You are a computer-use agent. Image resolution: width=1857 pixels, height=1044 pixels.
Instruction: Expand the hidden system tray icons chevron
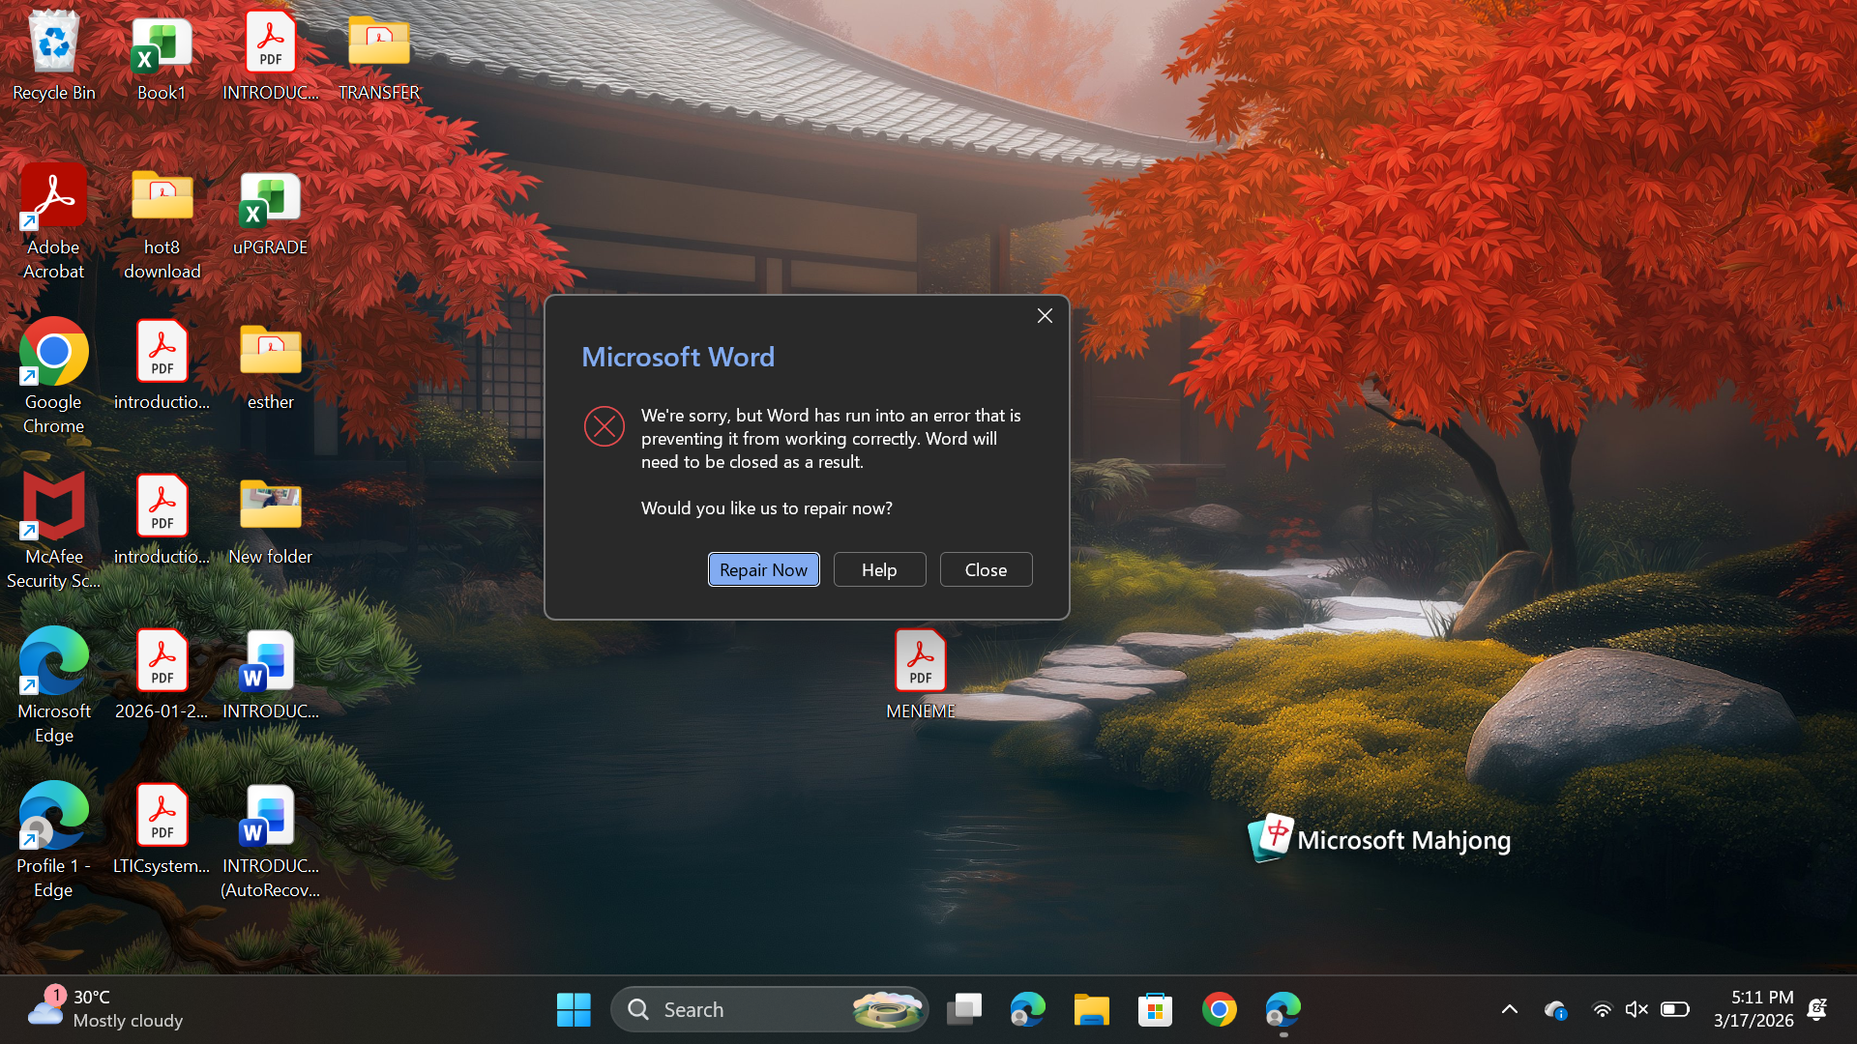click(1509, 1009)
